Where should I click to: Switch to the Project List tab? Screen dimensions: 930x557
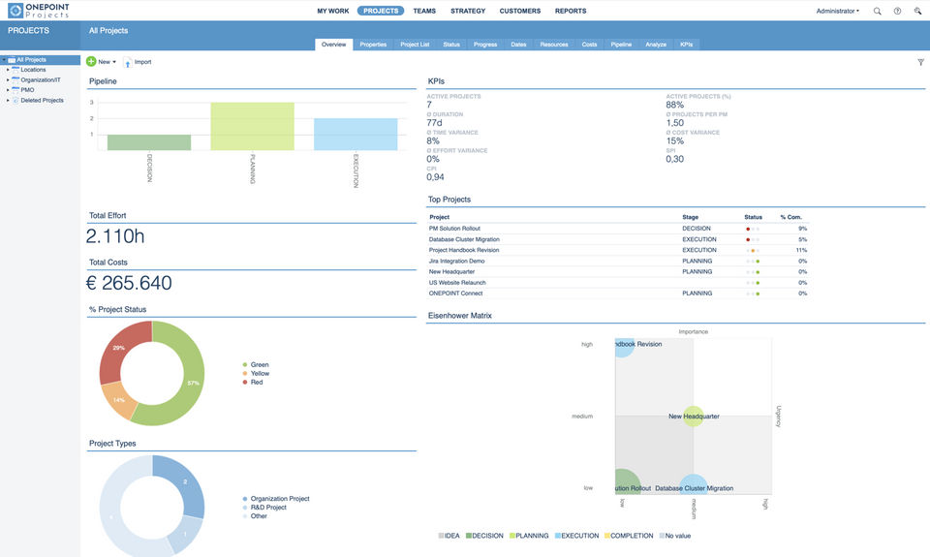tap(415, 45)
